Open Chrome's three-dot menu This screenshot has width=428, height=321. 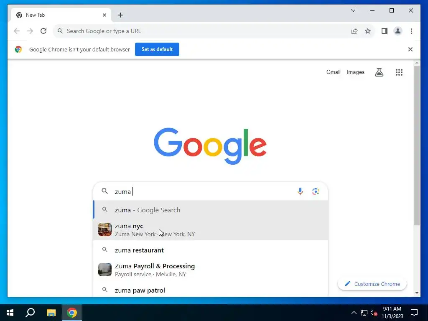click(x=411, y=31)
